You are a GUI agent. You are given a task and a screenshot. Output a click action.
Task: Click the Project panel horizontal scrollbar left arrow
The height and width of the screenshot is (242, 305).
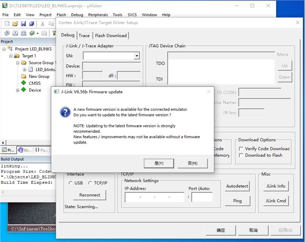tap(3, 143)
